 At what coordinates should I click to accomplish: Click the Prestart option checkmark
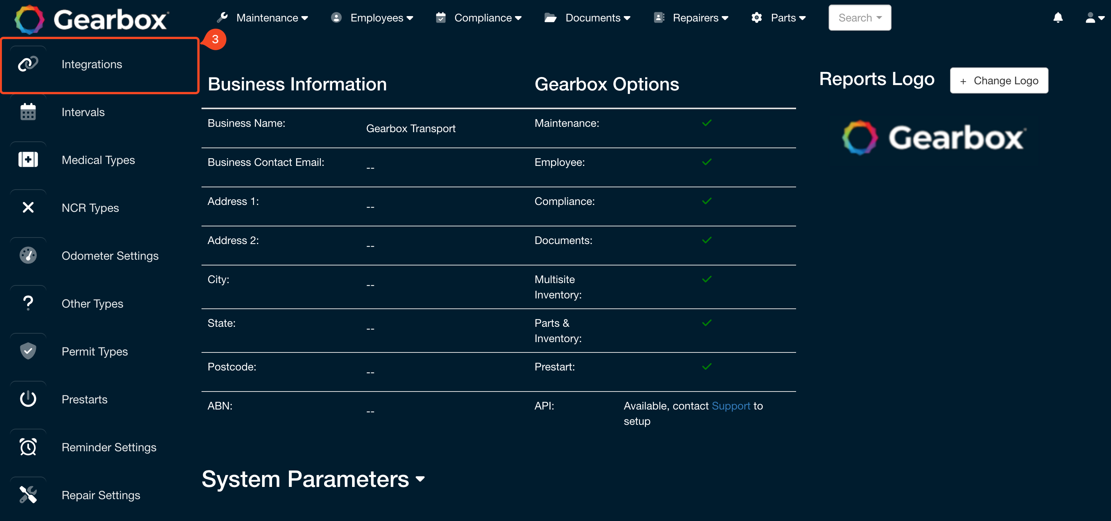[706, 367]
